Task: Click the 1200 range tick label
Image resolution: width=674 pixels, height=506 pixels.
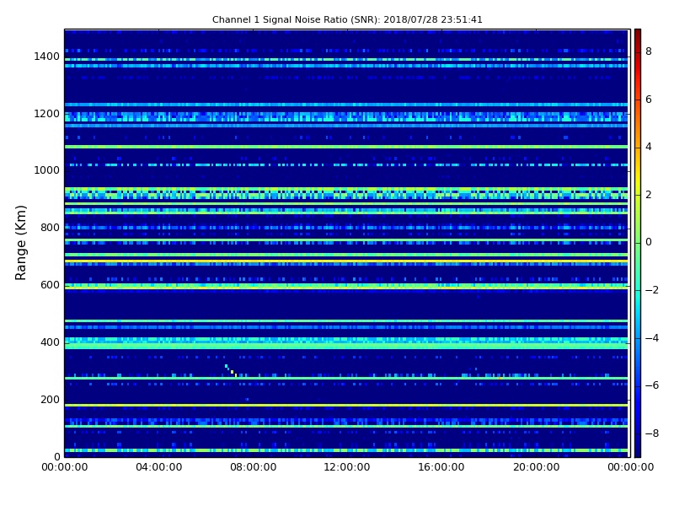Action: (x=47, y=114)
